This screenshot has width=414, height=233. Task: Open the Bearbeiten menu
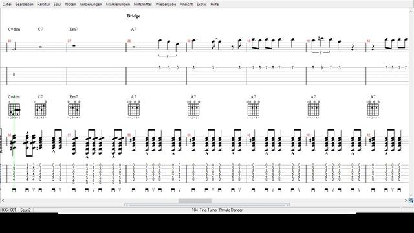click(25, 5)
